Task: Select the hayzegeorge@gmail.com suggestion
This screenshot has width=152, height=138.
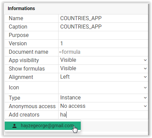Action: click(x=43, y=126)
